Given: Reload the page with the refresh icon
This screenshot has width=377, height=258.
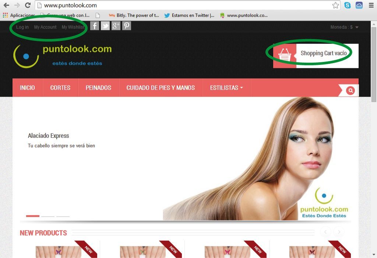Looking at the screenshot, I should pyautogui.click(x=28, y=5).
